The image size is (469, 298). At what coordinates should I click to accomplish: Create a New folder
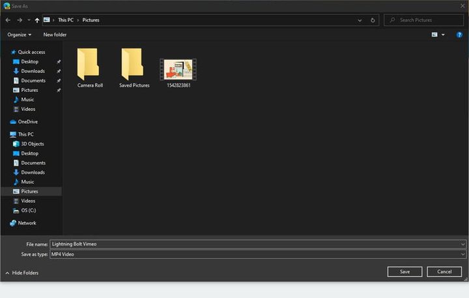pyautogui.click(x=55, y=35)
